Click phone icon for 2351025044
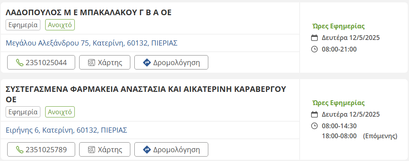 coord(20,62)
